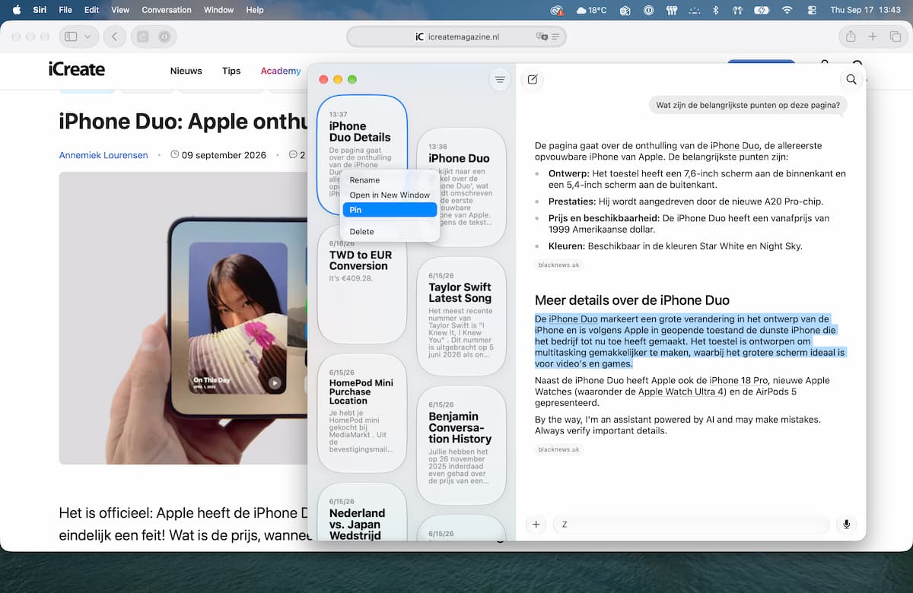The image size is (913, 593).
Task: Select Delete in the context menu
Action: pyautogui.click(x=390, y=232)
